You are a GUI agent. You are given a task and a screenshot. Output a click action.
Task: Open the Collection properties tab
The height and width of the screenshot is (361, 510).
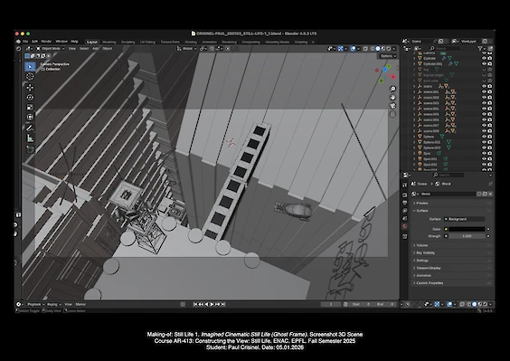tap(404, 236)
